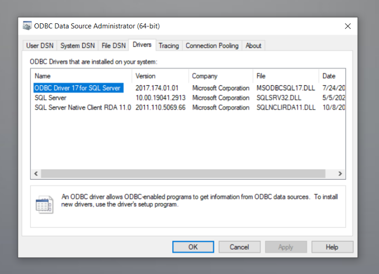Select the SQL Server driver row
Screen dimensions: 379x274
[x=51, y=97]
